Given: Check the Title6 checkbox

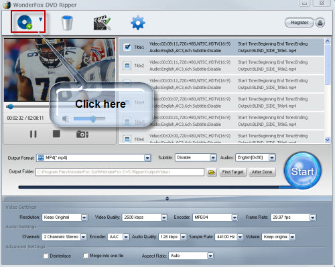Looking at the screenshot, I should (x=127, y=139).
